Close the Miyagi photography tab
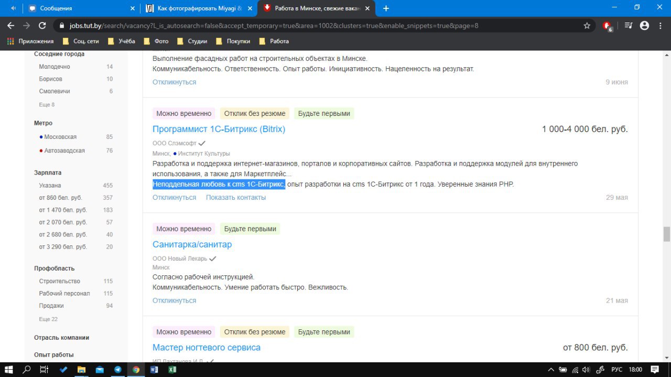The width and height of the screenshot is (671, 377). pos(250,8)
